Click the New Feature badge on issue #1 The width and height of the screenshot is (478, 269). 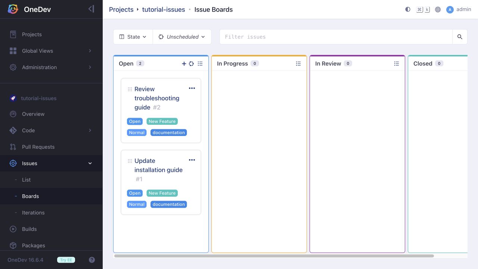pos(162,193)
